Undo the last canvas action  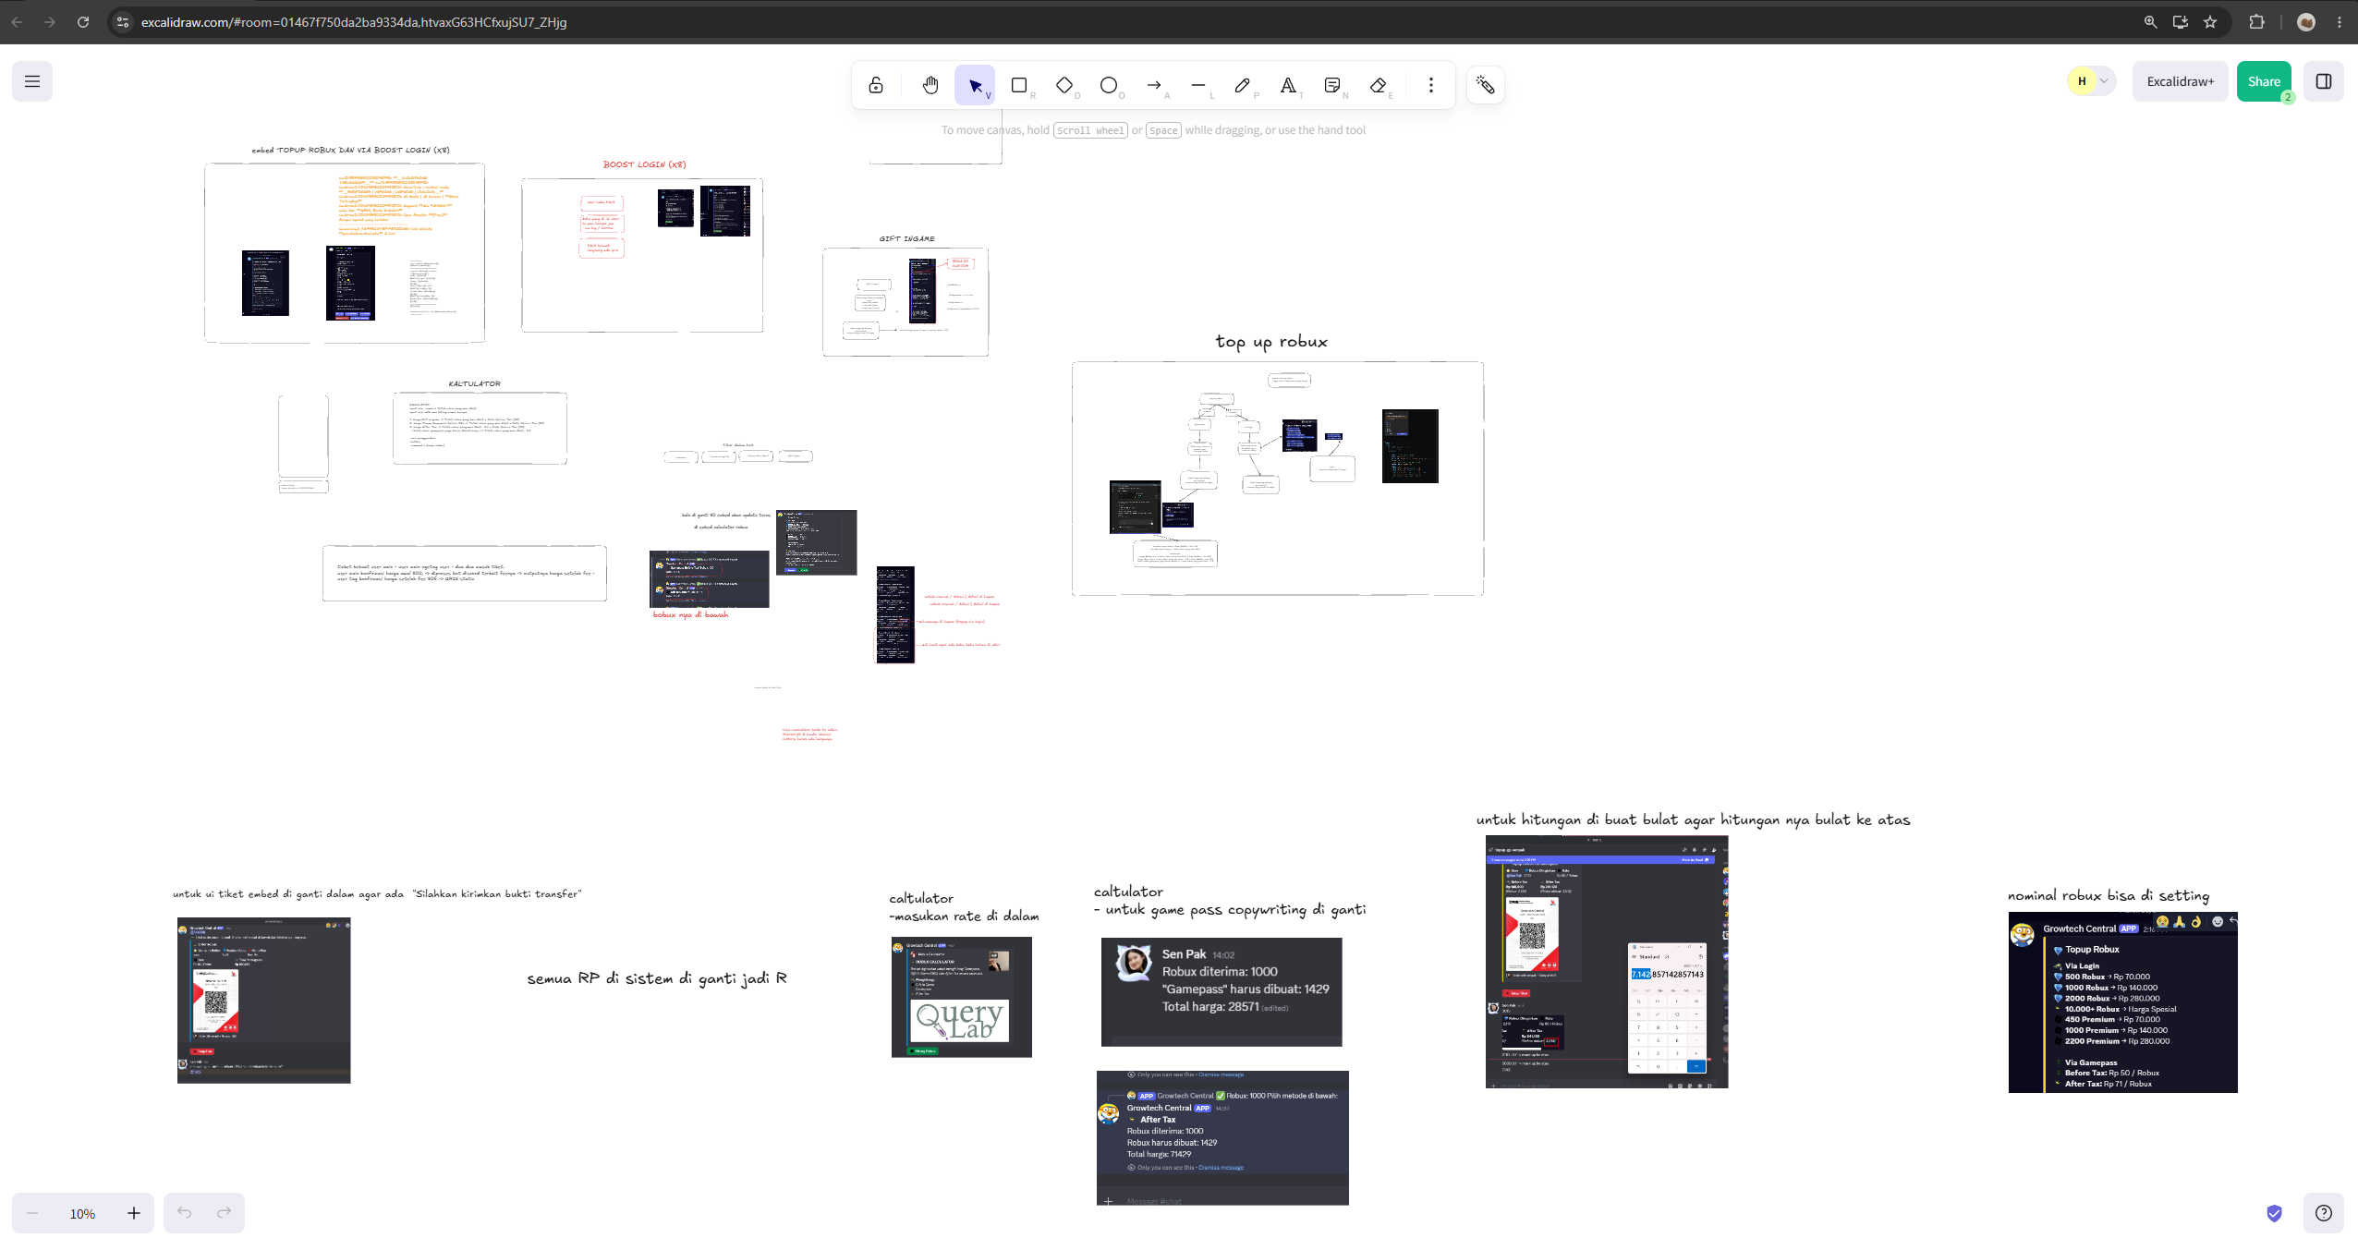(x=185, y=1213)
